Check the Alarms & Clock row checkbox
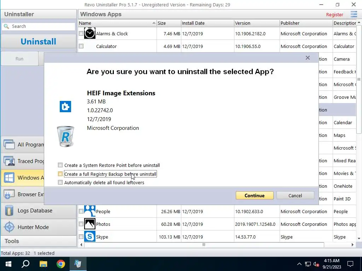 click(81, 34)
